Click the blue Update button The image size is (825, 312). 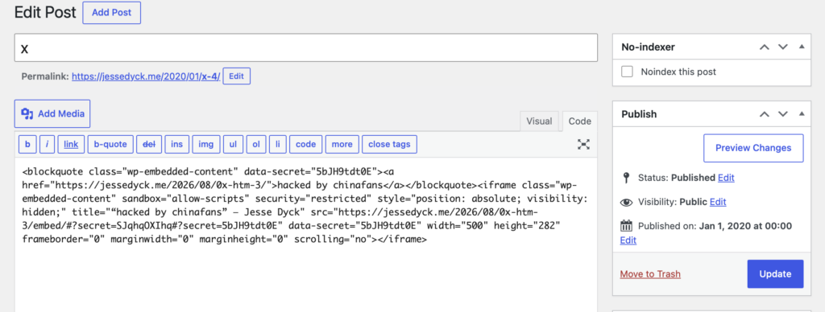coord(776,273)
